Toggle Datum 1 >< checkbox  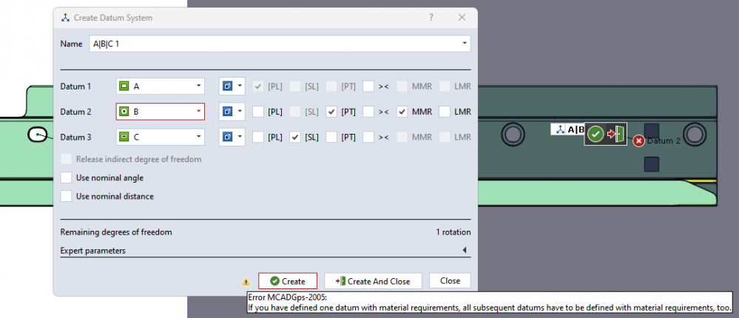click(x=368, y=87)
